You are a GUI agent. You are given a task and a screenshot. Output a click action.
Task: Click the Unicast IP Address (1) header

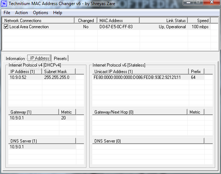pos(140,72)
